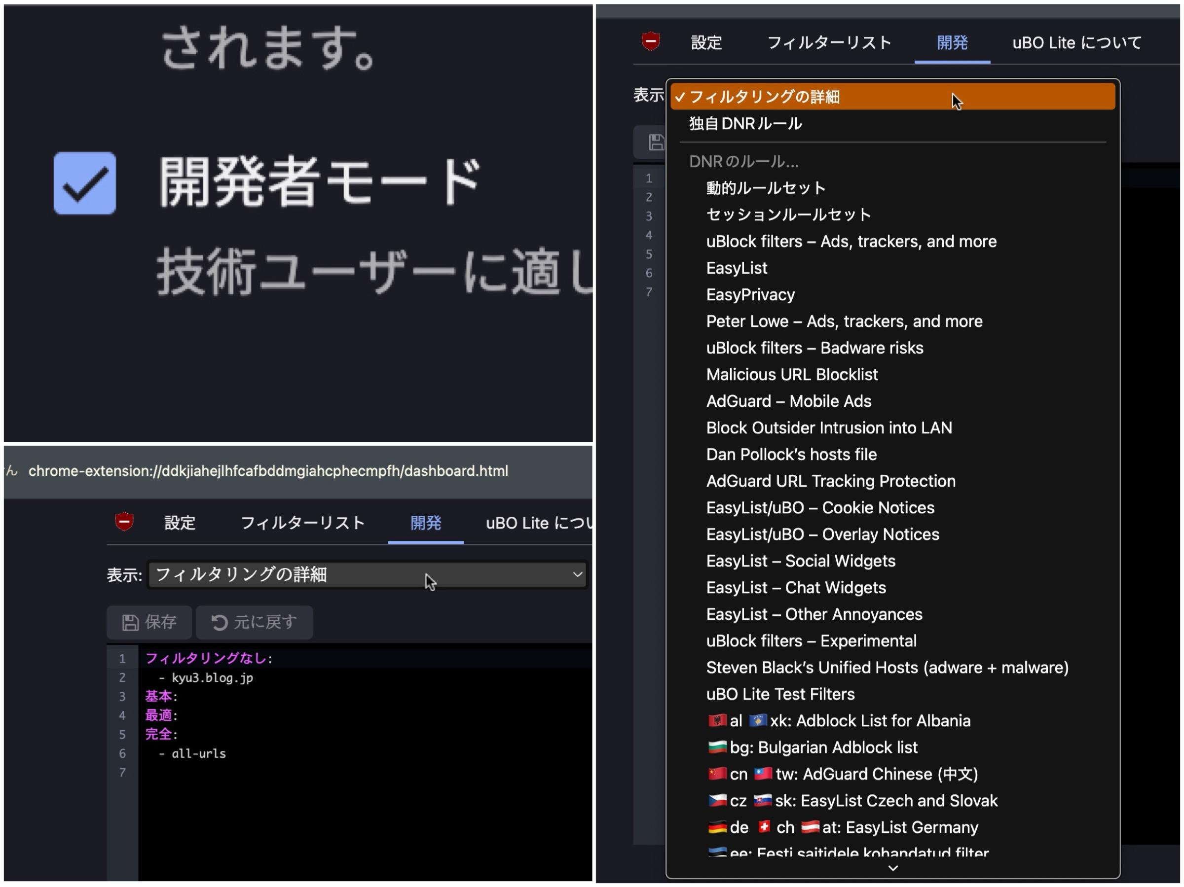Select EasyList Czech and Slovak
Screen dimensions: 1184x887
(x=892, y=801)
